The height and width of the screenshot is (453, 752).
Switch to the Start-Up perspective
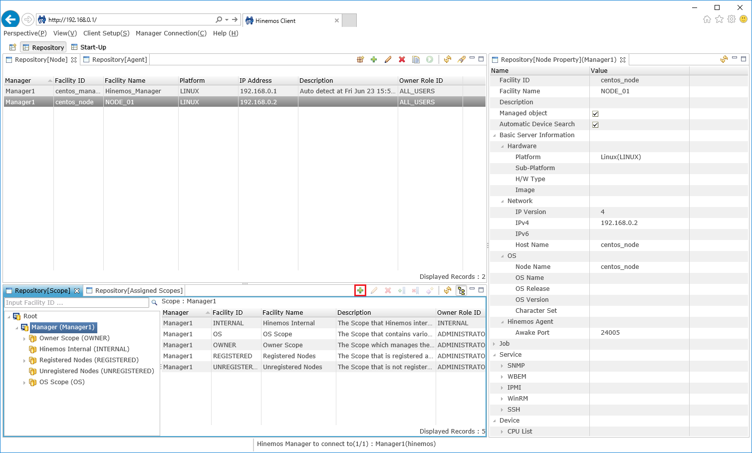point(89,47)
